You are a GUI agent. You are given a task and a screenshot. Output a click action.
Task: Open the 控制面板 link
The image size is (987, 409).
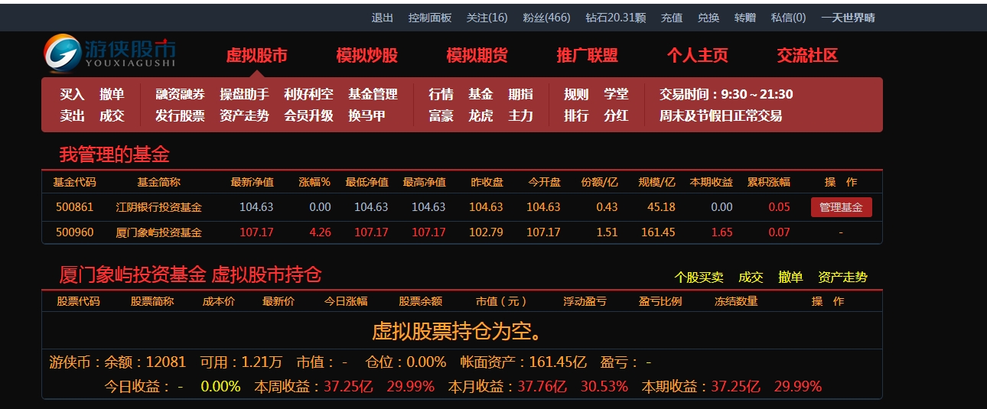430,18
